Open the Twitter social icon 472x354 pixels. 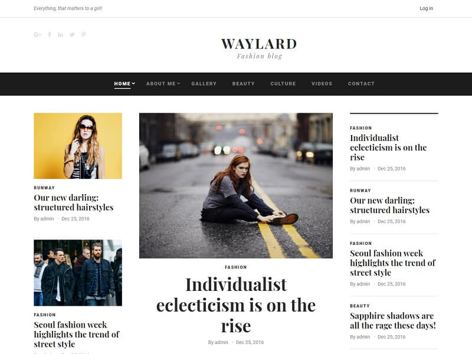point(72,35)
